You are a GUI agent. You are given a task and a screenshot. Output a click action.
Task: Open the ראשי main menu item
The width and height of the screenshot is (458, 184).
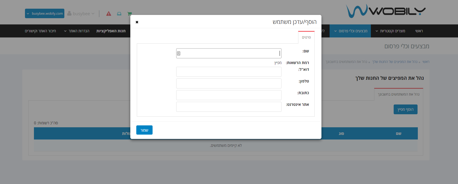pyautogui.click(x=419, y=31)
